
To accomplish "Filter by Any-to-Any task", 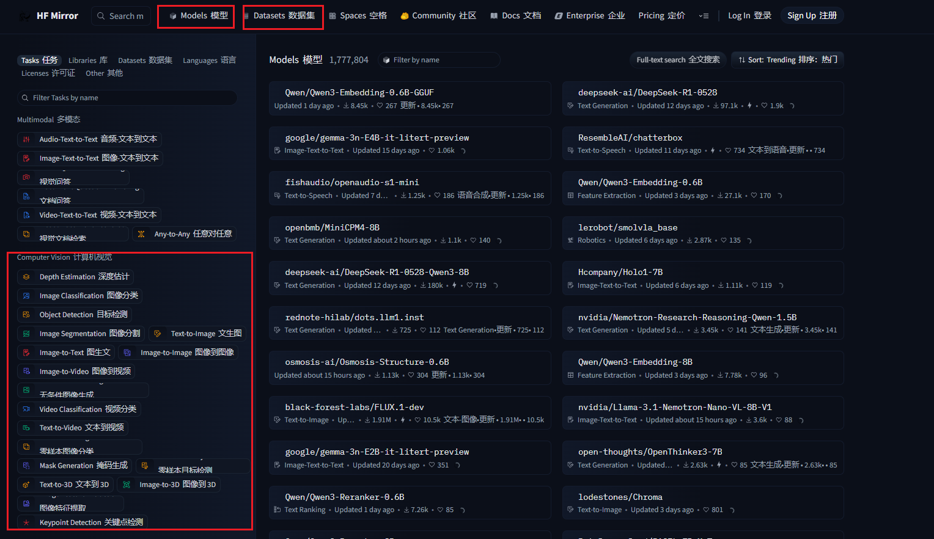I will pos(185,234).
